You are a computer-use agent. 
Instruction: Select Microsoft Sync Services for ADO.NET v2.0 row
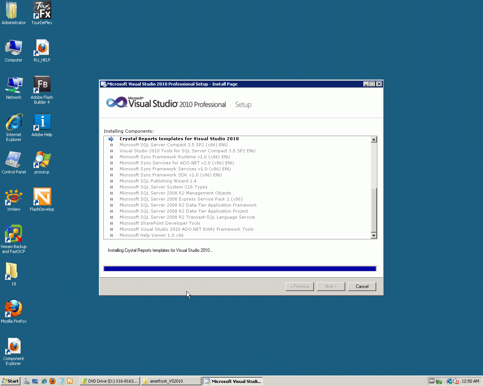[177, 163]
